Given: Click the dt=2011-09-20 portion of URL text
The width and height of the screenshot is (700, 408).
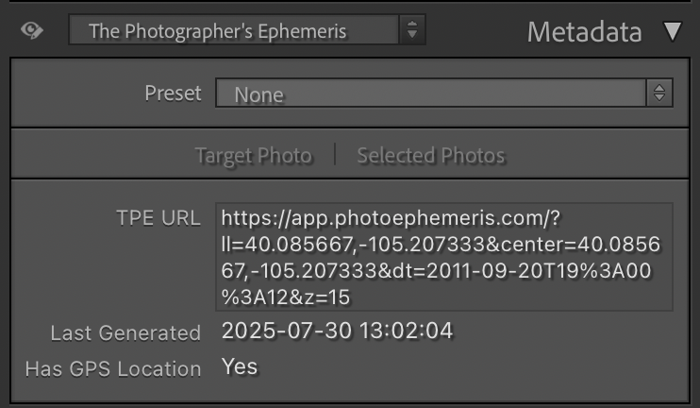Looking at the screenshot, I should [x=457, y=271].
